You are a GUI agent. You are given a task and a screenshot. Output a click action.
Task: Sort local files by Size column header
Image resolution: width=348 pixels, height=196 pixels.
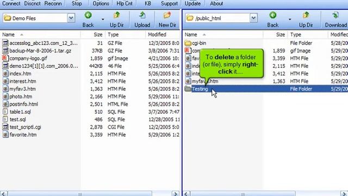click(93, 35)
